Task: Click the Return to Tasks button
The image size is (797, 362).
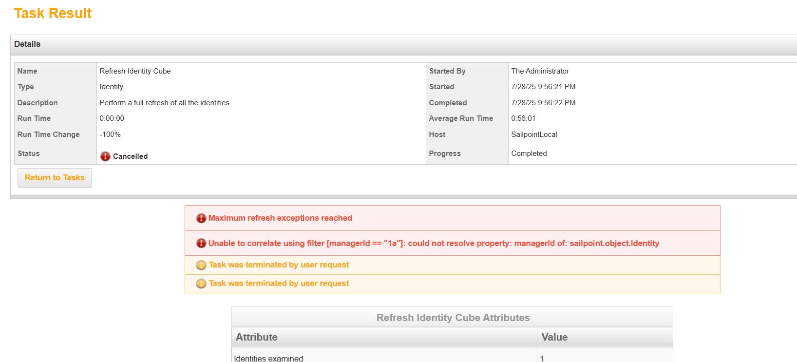Action: tap(55, 177)
